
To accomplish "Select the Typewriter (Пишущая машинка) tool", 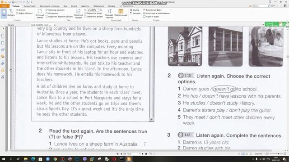I will click(109, 13).
